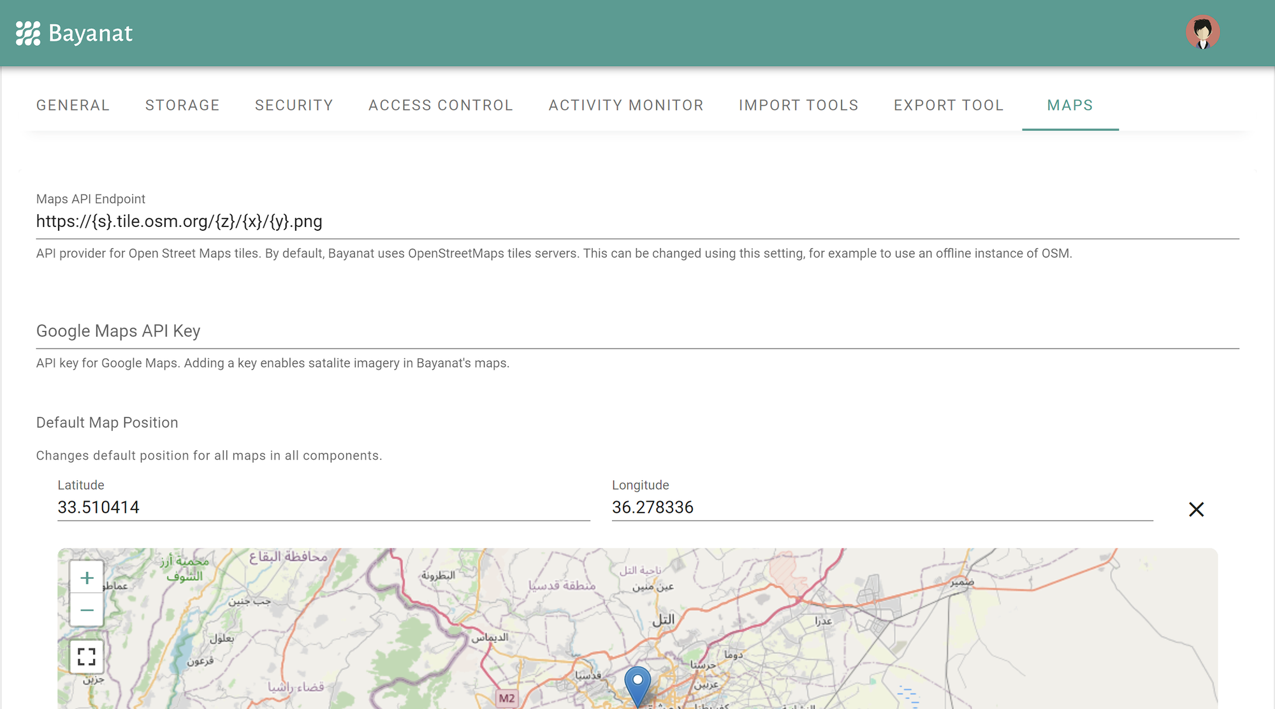Focus the Google Maps API Key field
The height and width of the screenshot is (709, 1275).
coord(637,332)
